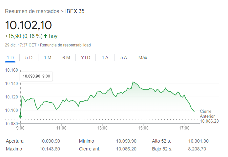
Task: Click the 9:00 x-axis label
Action: pos(20,128)
